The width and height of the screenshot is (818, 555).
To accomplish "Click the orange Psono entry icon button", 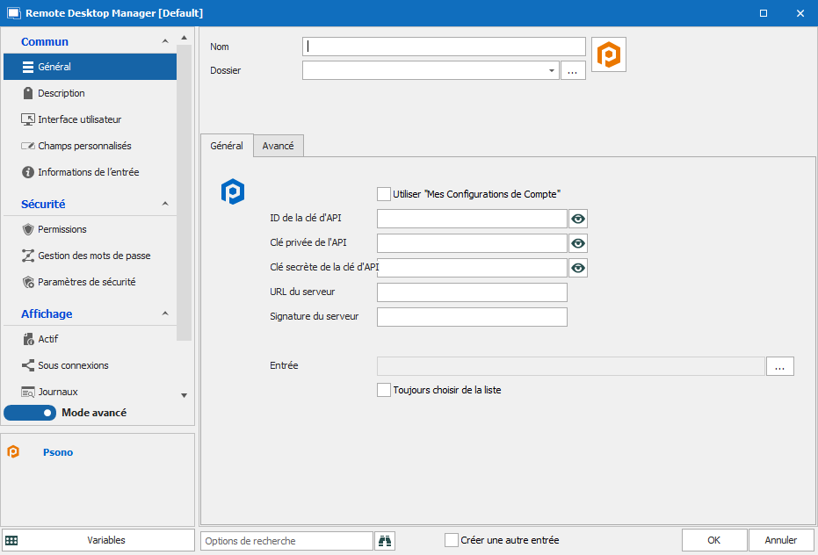I will [608, 54].
